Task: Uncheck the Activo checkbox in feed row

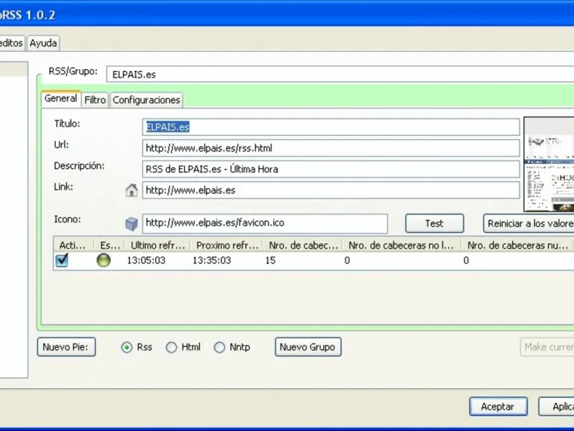Action: [62, 260]
